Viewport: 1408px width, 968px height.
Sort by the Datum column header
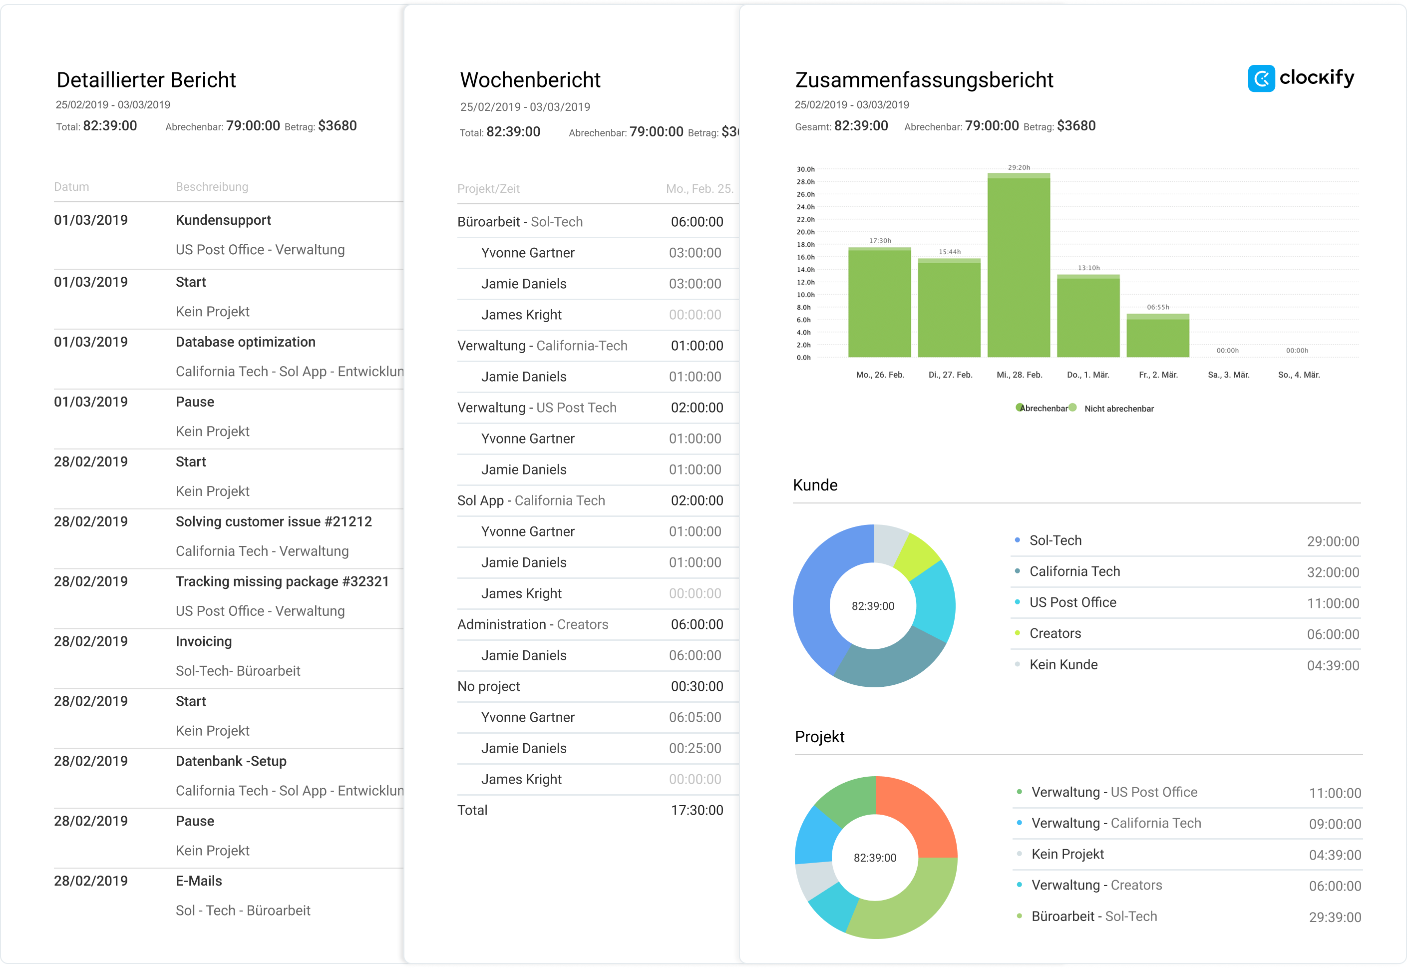tap(71, 187)
